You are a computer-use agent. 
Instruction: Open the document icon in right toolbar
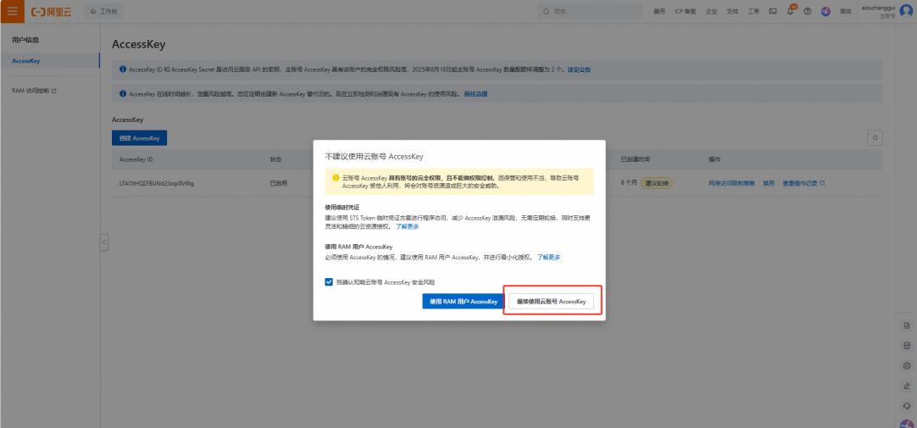[x=907, y=325]
